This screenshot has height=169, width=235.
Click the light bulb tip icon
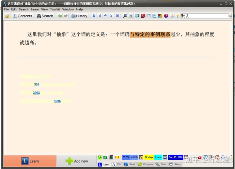178,16
